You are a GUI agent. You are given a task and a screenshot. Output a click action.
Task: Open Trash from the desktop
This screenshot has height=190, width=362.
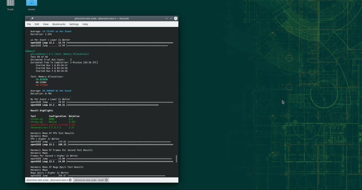click(x=10, y=5)
